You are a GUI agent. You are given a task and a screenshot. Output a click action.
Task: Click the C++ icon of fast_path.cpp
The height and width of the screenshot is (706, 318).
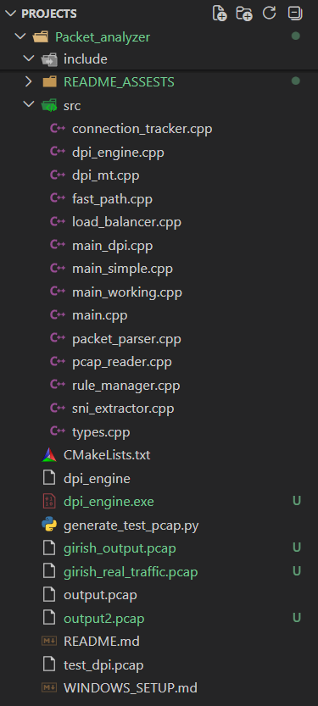(58, 198)
